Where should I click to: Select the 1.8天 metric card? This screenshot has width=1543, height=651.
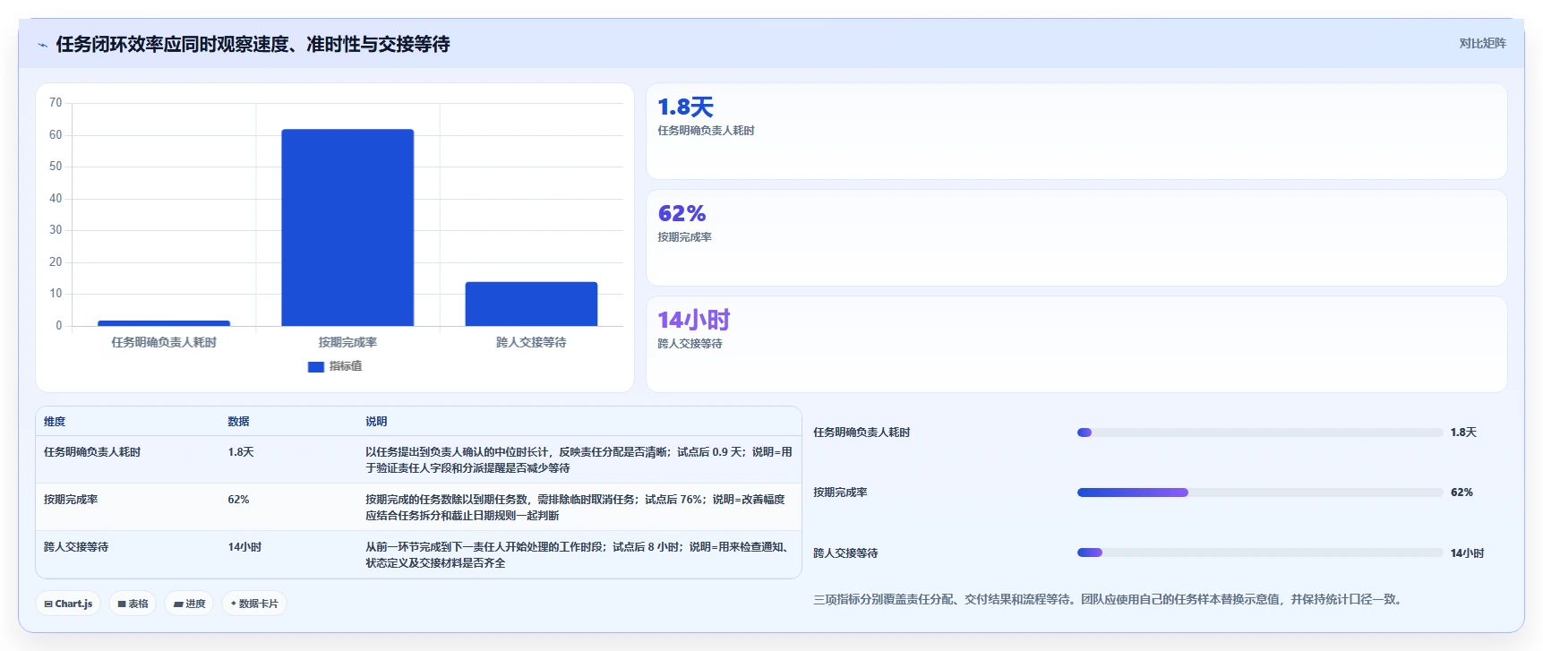(1076, 132)
